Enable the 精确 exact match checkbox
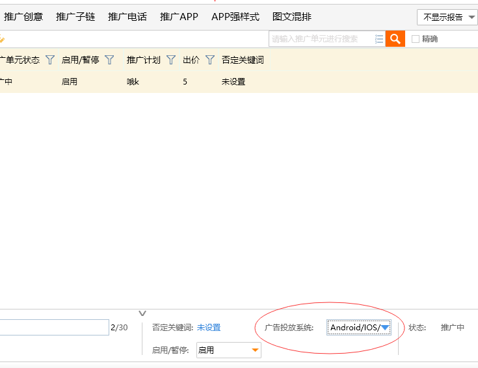This screenshot has height=368, width=478. click(416, 39)
